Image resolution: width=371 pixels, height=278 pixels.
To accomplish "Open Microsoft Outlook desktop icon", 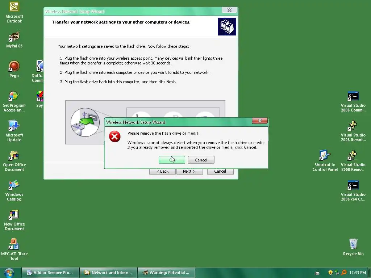I will click(x=14, y=13).
